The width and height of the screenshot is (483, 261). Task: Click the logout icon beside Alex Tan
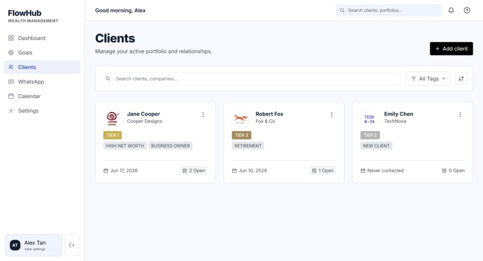pyautogui.click(x=72, y=245)
